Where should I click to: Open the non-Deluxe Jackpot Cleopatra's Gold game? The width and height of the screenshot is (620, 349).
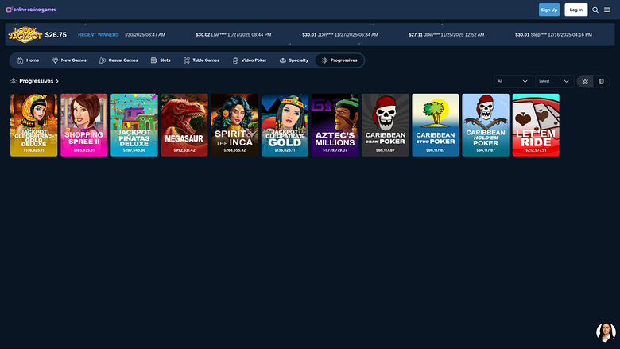click(285, 125)
